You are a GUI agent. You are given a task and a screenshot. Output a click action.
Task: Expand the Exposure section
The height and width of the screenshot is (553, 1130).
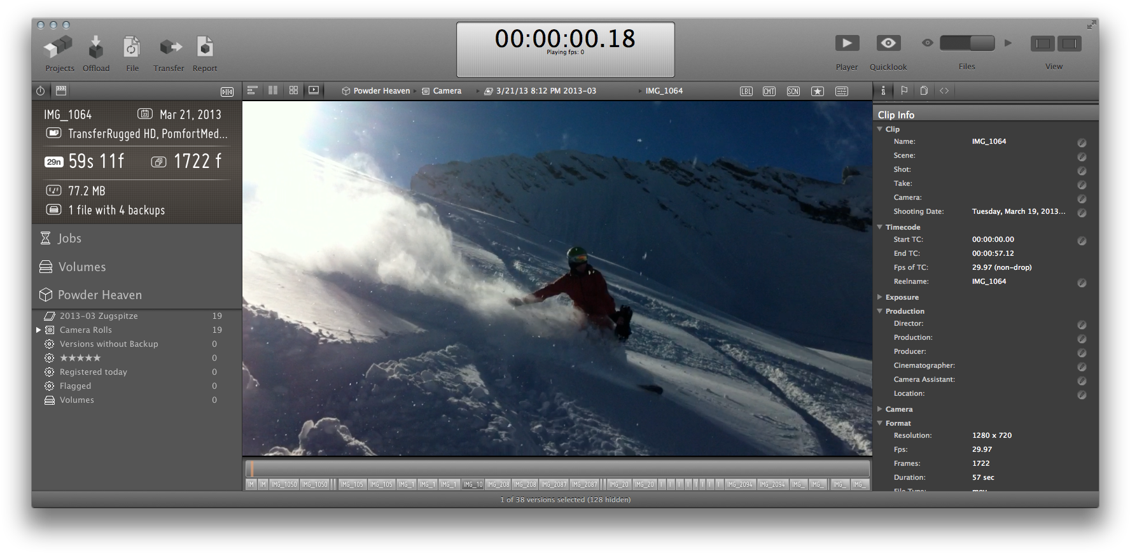click(880, 297)
